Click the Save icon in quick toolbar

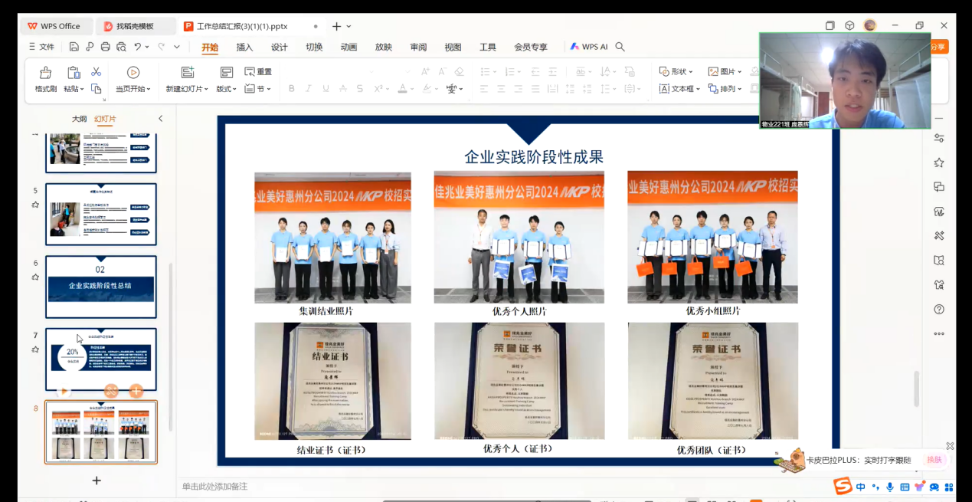[74, 47]
